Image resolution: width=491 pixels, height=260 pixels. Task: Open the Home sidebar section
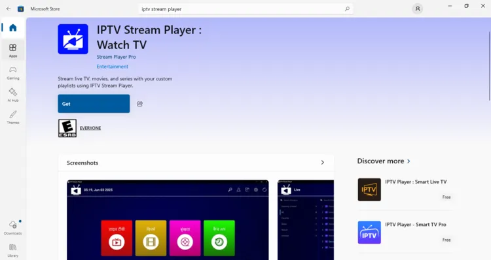click(13, 28)
